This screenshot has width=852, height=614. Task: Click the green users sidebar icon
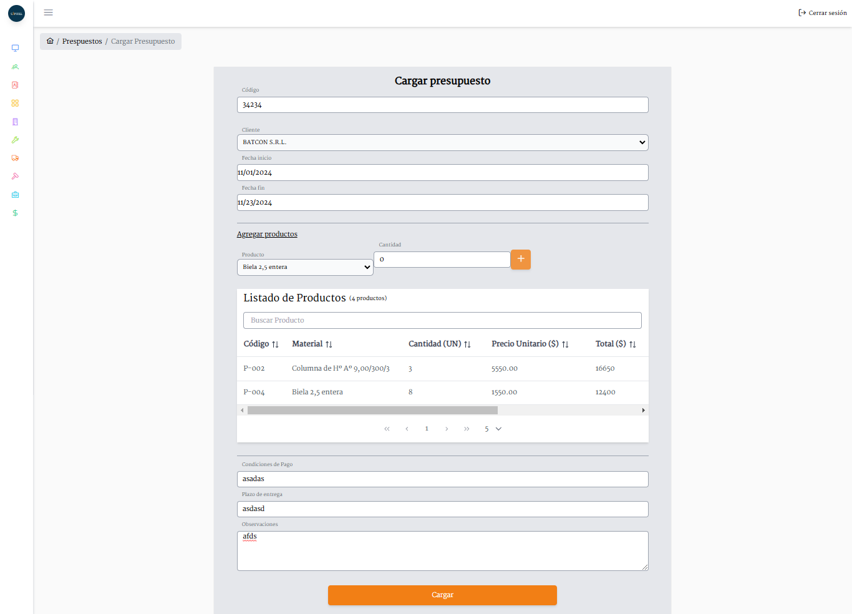[15, 67]
